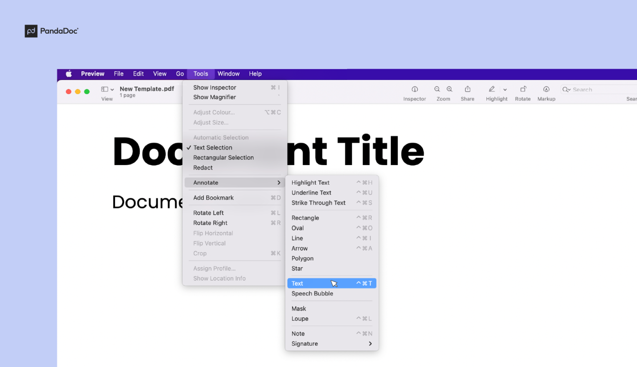Zoom out using the minus magnifier
Screen dimensions: 637x367
[x=437, y=89]
